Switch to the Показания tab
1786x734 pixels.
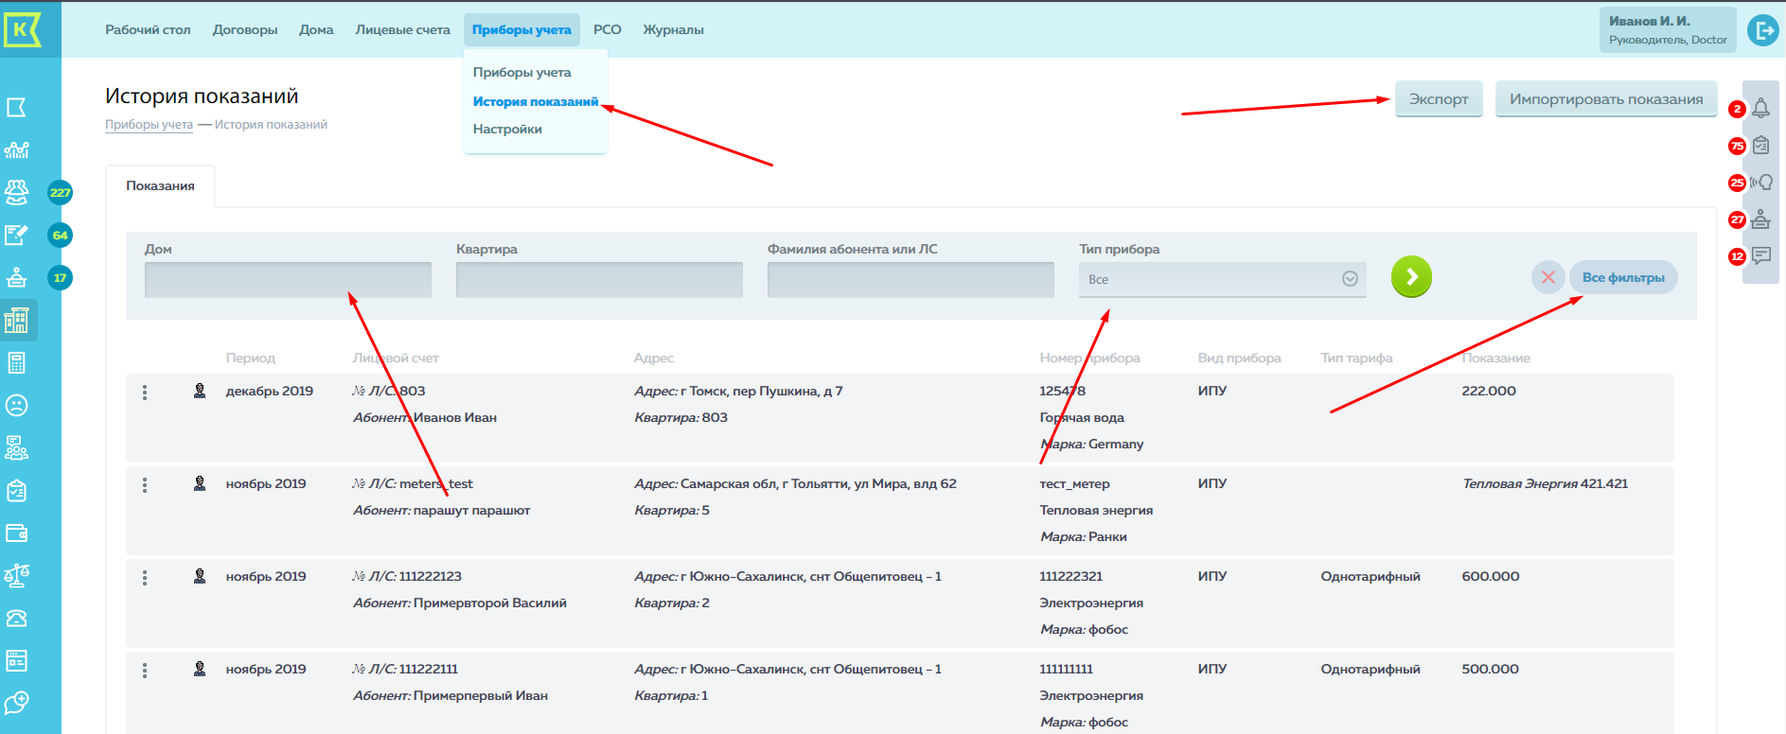point(160,185)
